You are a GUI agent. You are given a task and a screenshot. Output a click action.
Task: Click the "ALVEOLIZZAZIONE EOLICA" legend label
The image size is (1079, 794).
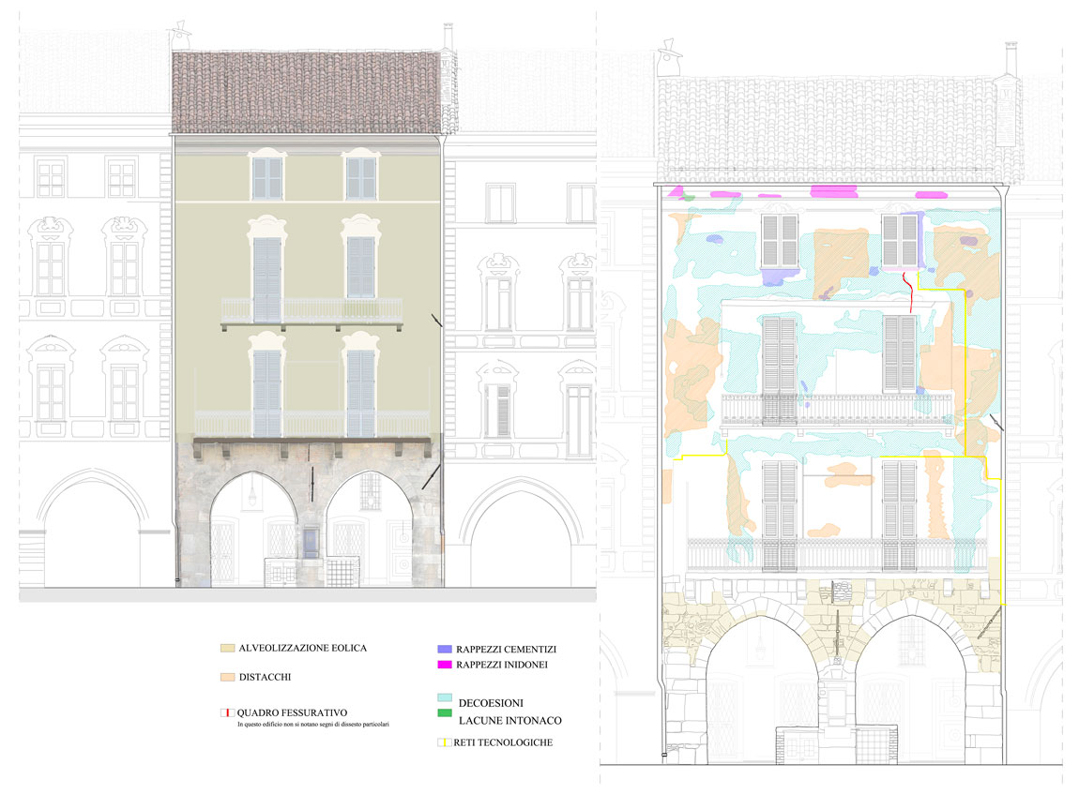tap(303, 649)
